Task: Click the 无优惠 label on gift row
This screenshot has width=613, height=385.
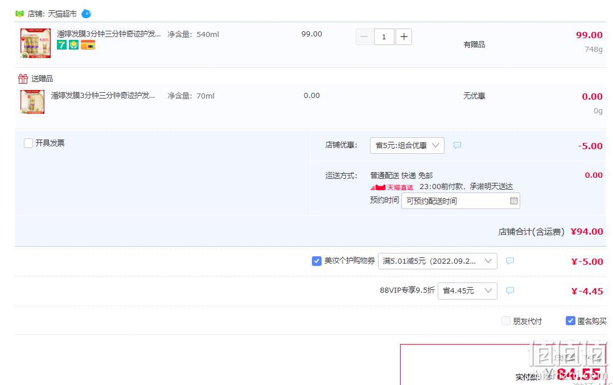Action: click(x=474, y=96)
